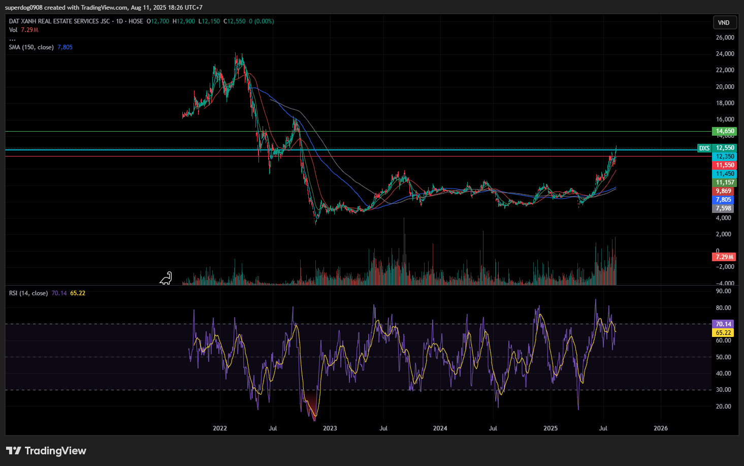This screenshot has height=466, width=744.
Task: Click the DXS symbol tag on the price axis
Action: [x=704, y=148]
